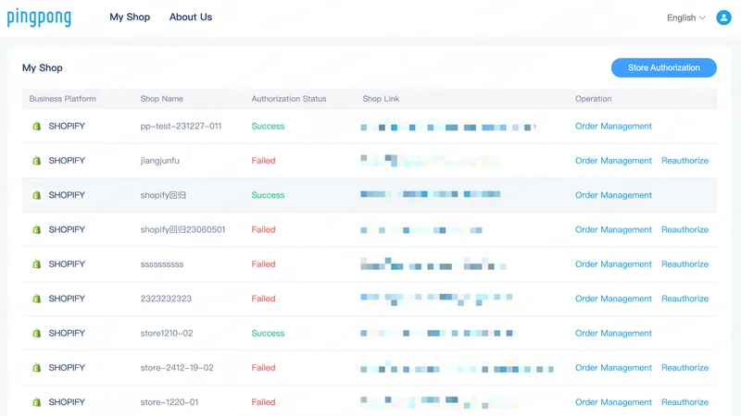Screen dimensions: 741x416
Task: Select shop name pp-test-231227-011
Action: pos(181,126)
